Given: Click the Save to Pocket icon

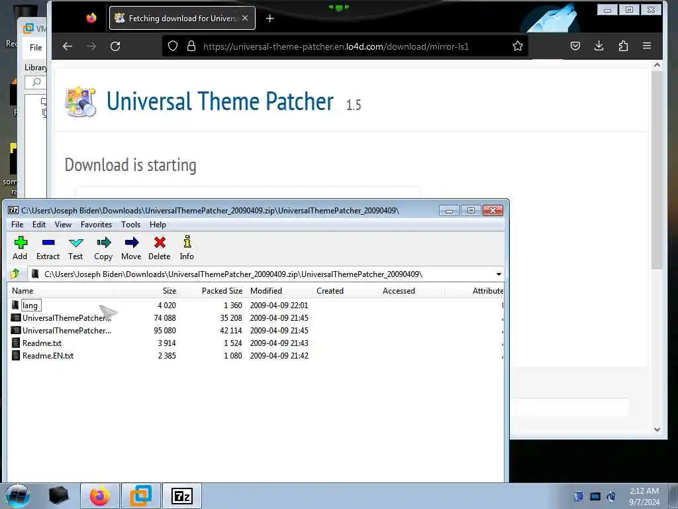Looking at the screenshot, I should click(575, 46).
